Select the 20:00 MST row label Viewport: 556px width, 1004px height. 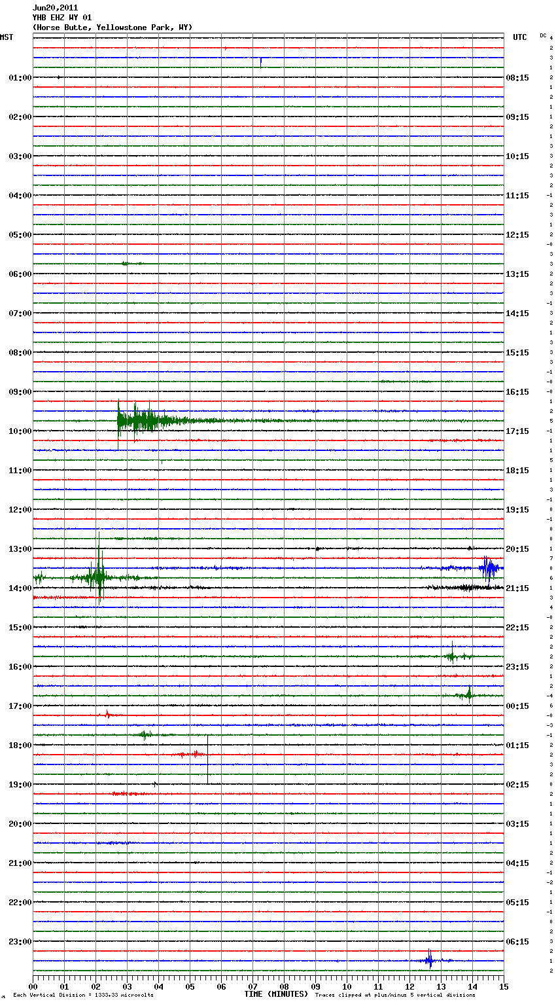click(20, 824)
